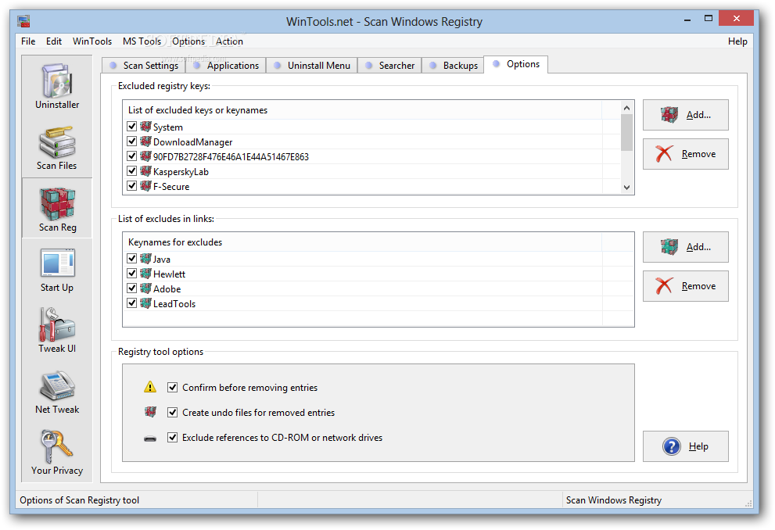Select the Scan Reg tool icon
Image resolution: width=775 pixels, height=530 pixels.
click(57, 203)
